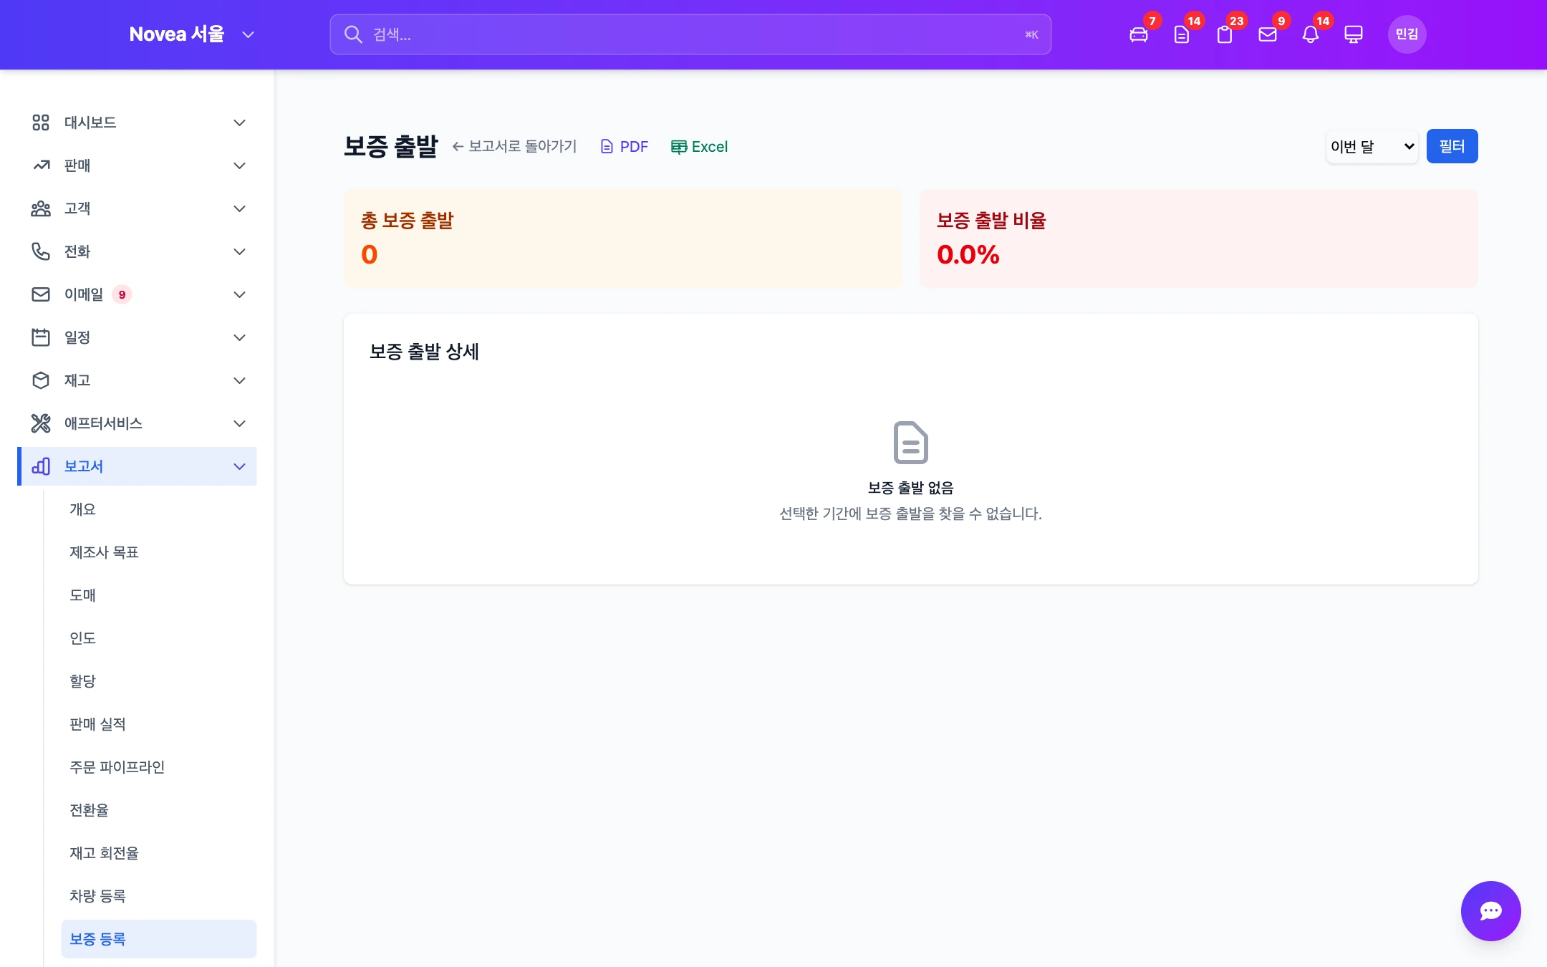The height and width of the screenshot is (967, 1547).
Task: Open the vehicle notifications car icon
Action: (x=1138, y=34)
